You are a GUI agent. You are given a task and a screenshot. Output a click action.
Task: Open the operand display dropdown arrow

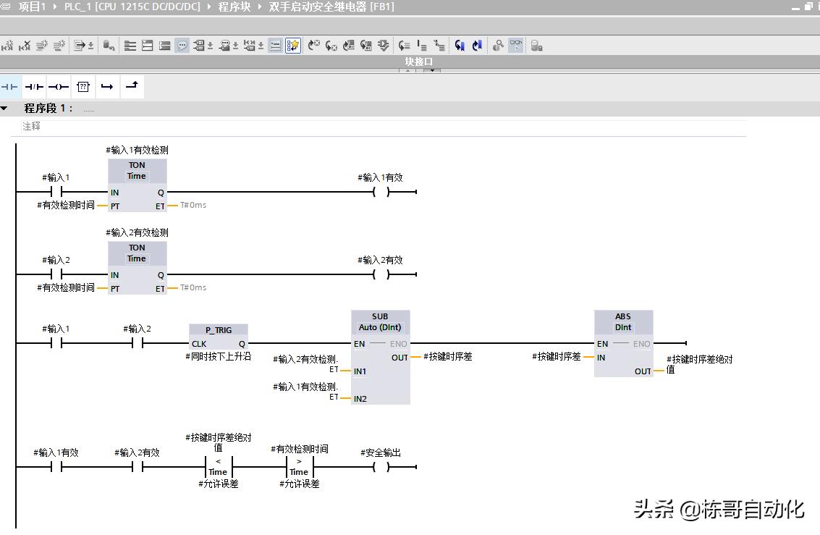pos(211,46)
